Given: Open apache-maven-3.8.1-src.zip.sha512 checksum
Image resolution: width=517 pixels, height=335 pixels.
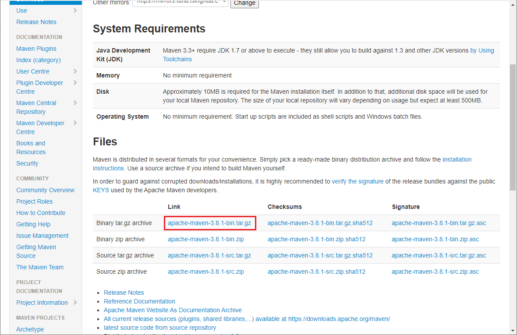Looking at the screenshot, I should (x=316, y=272).
